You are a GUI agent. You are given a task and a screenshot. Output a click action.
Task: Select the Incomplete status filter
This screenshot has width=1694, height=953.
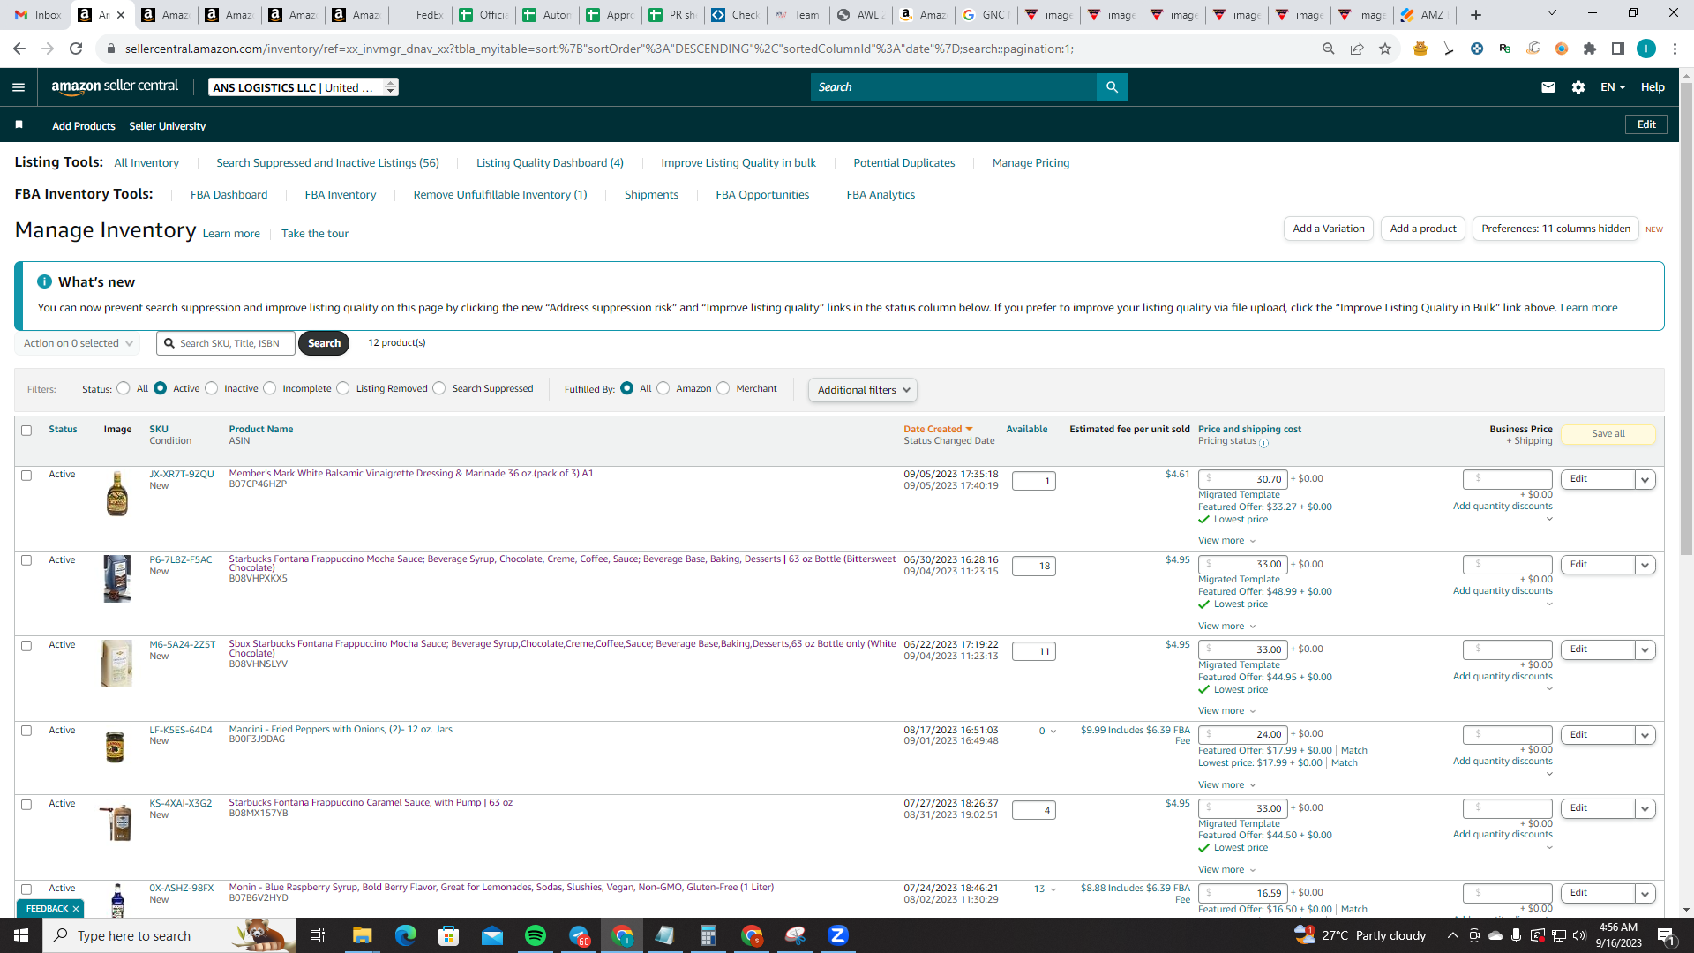(x=270, y=388)
